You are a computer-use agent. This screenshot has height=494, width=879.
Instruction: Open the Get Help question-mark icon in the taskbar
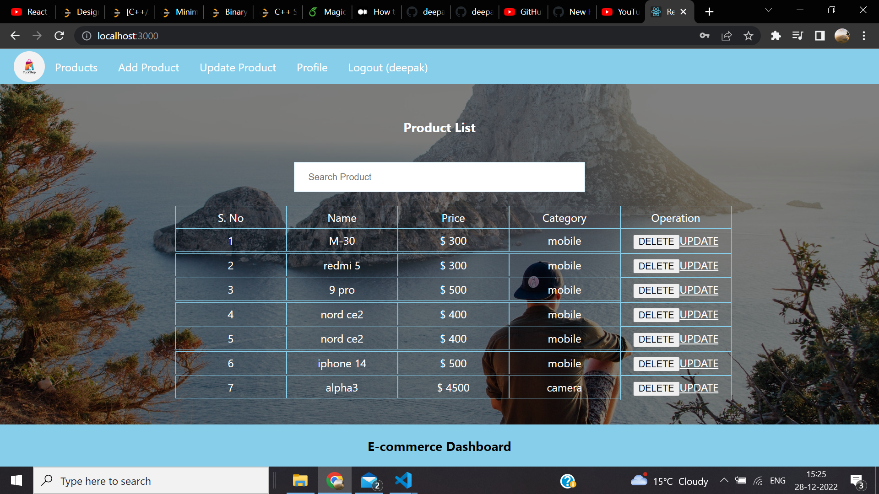coord(568,481)
